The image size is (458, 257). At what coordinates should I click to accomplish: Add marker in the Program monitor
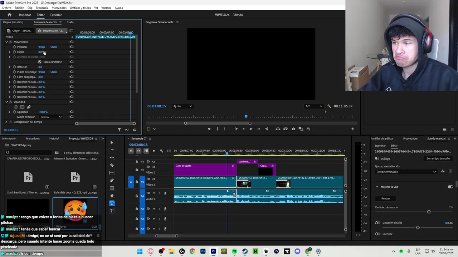[209, 129]
